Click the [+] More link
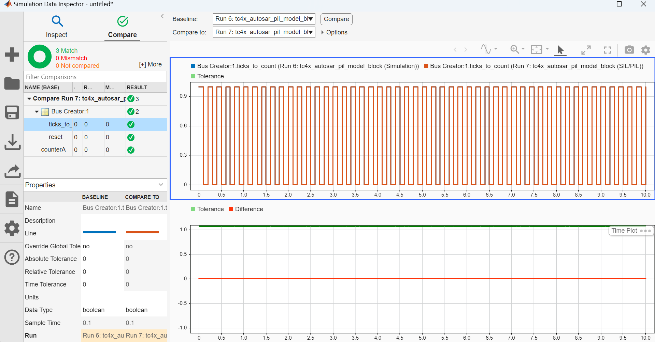 point(150,64)
